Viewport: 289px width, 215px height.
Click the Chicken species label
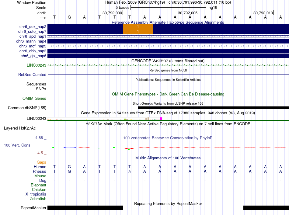point(39,189)
